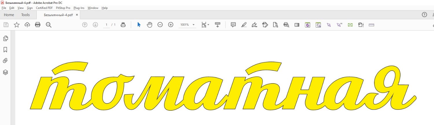Viewport: 434px width, 125px height.
Task: Open the Edit menu
Action: pos(12,8)
